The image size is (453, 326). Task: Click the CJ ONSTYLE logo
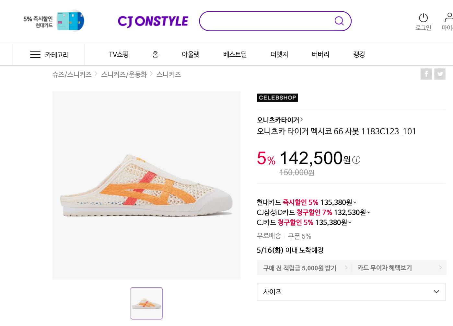(x=153, y=21)
